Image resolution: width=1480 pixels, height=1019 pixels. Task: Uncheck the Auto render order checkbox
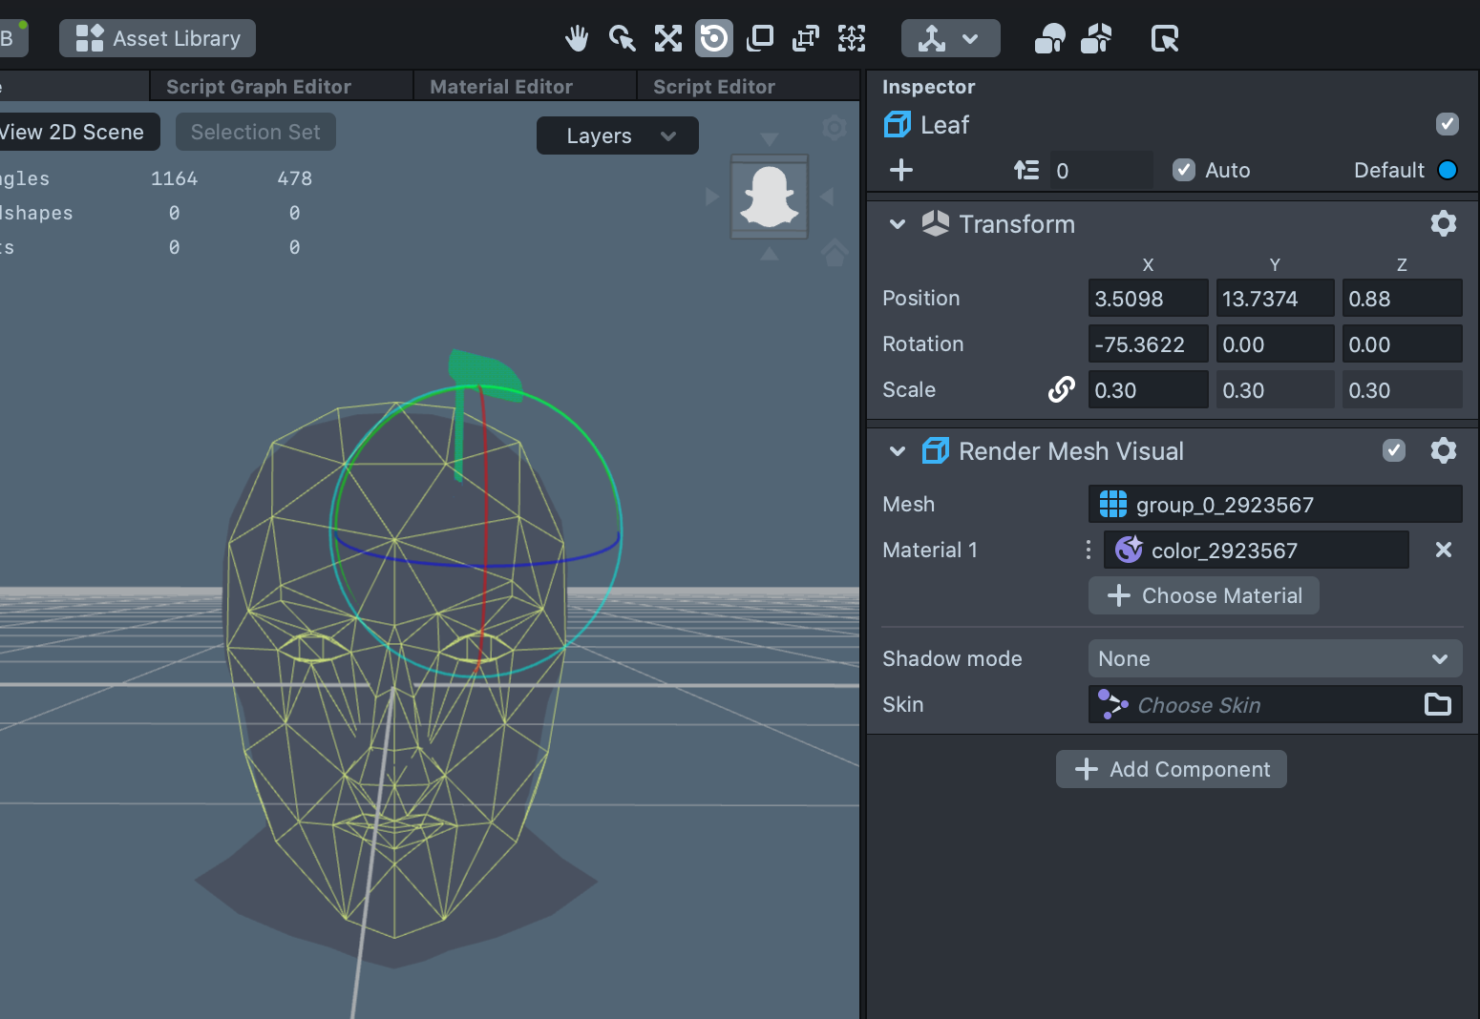pyautogui.click(x=1184, y=171)
